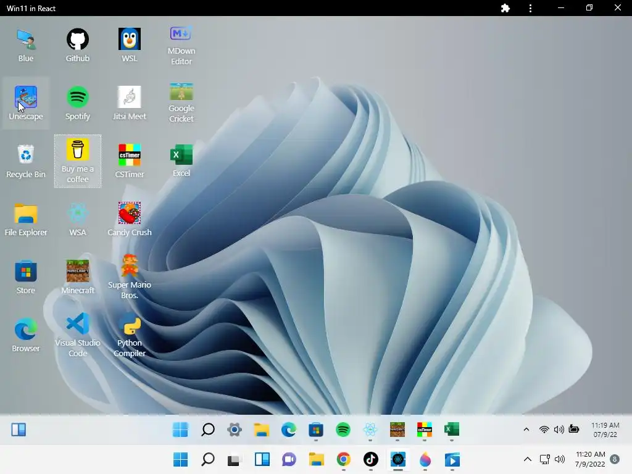This screenshot has width=632, height=474.
Task: Open the Spotify desktop shortcut
Action: coord(77,103)
